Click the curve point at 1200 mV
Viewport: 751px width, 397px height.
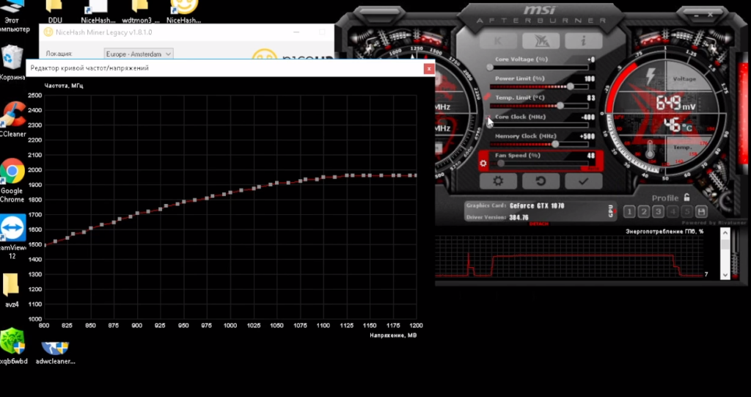tap(415, 175)
